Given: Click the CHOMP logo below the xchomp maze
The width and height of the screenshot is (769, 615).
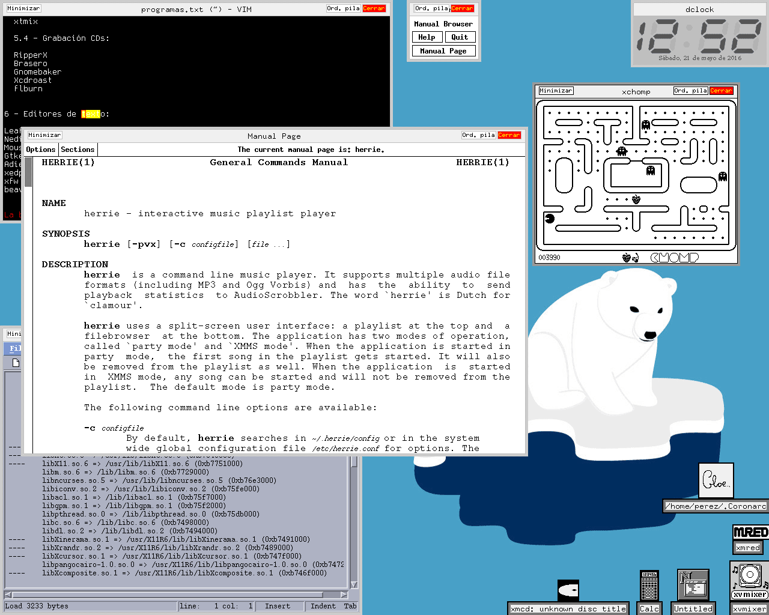Looking at the screenshot, I should (x=675, y=258).
